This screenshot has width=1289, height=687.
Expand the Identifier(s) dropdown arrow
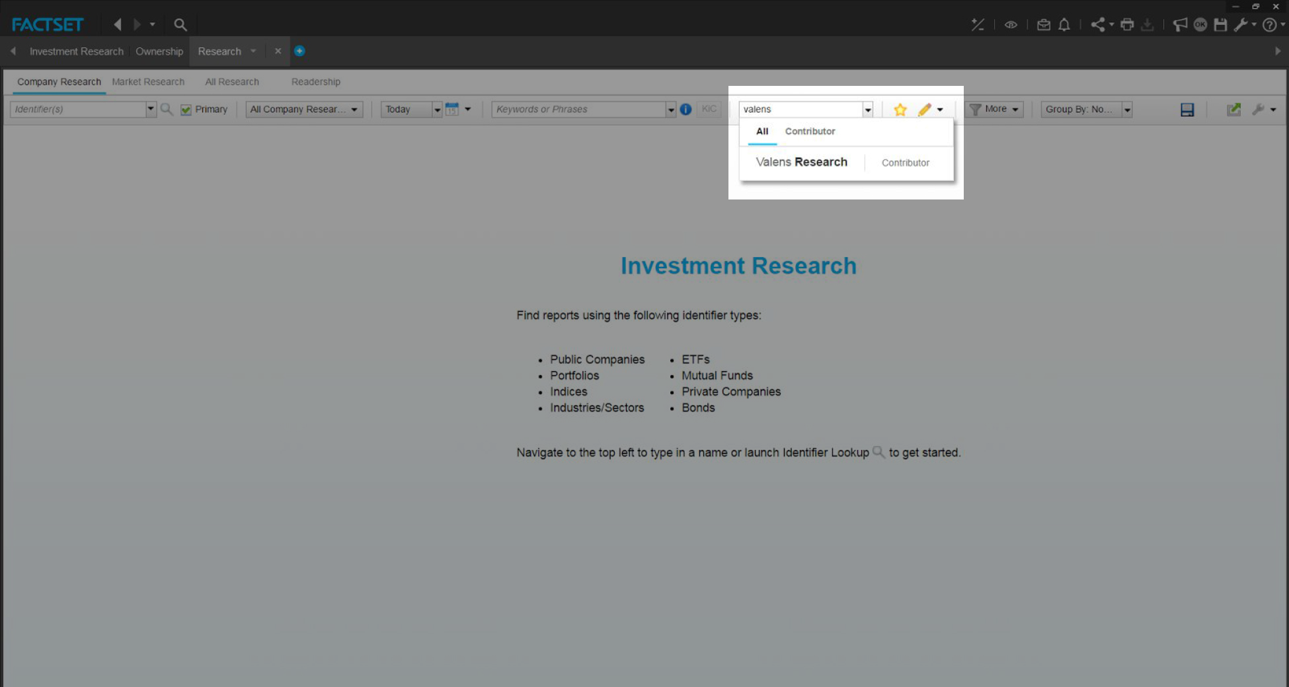[151, 109]
